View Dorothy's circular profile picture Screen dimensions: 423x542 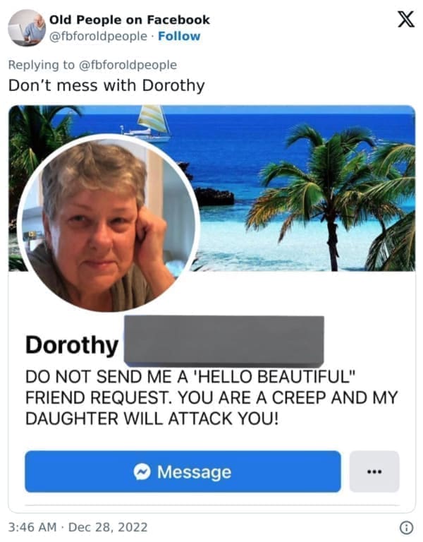109,223
